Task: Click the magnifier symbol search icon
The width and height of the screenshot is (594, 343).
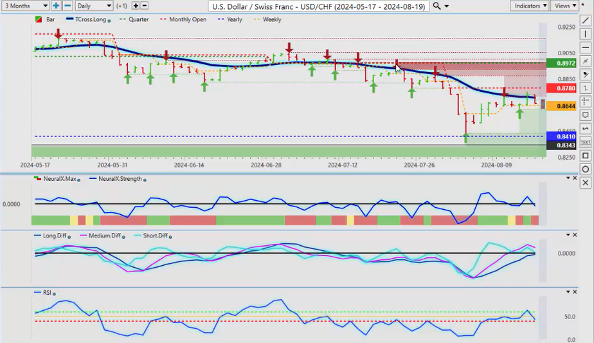Action: point(437,6)
